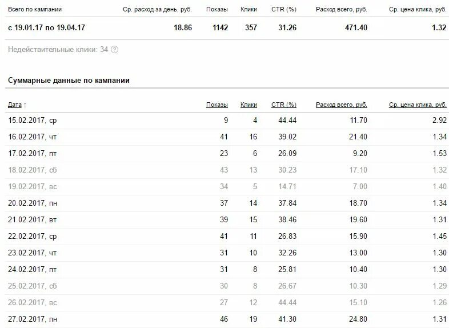Sort table by Показы column header
The height and width of the screenshot is (328, 449).
217,105
